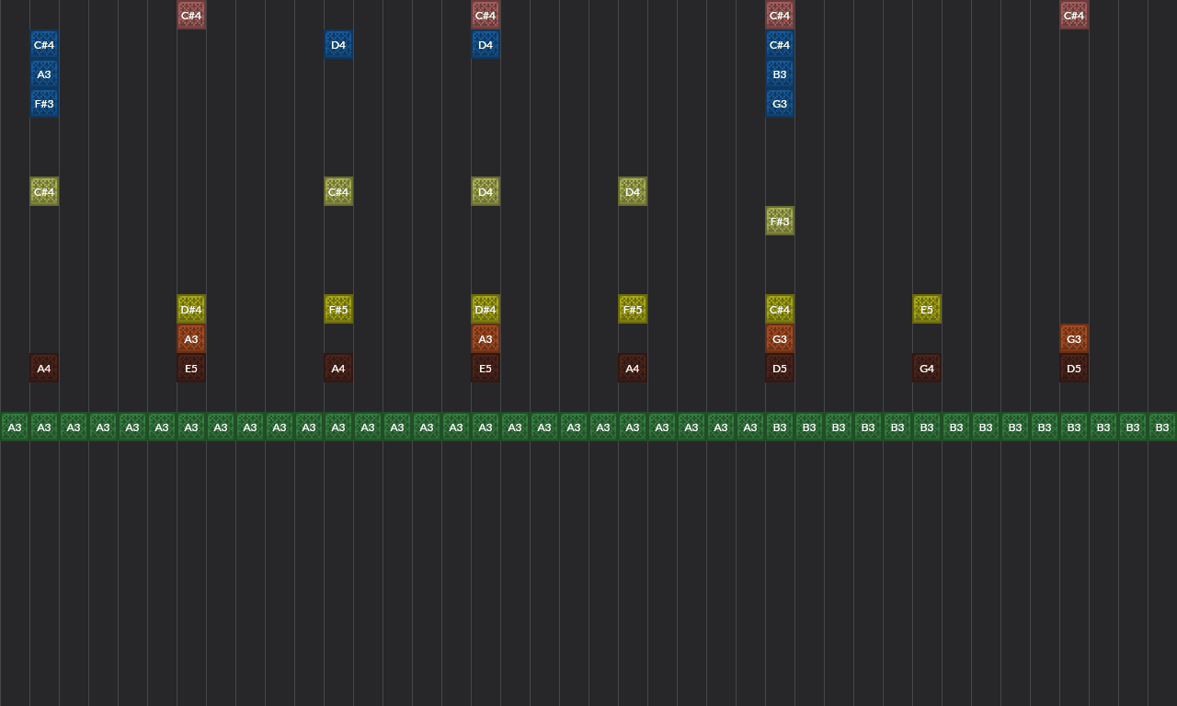Select the blue F#3 note in the opening chord
The width and height of the screenshot is (1177, 706).
[x=44, y=104]
